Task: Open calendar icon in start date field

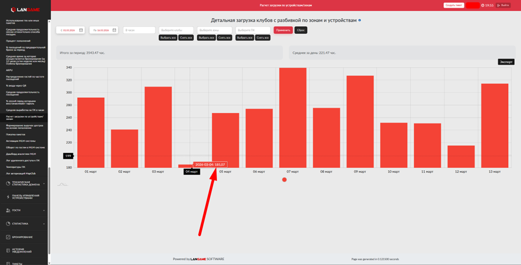Action: point(81,30)
